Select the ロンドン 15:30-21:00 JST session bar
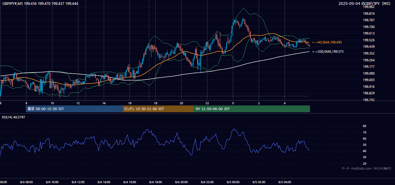The image size is (395, 185). (158, 109)
